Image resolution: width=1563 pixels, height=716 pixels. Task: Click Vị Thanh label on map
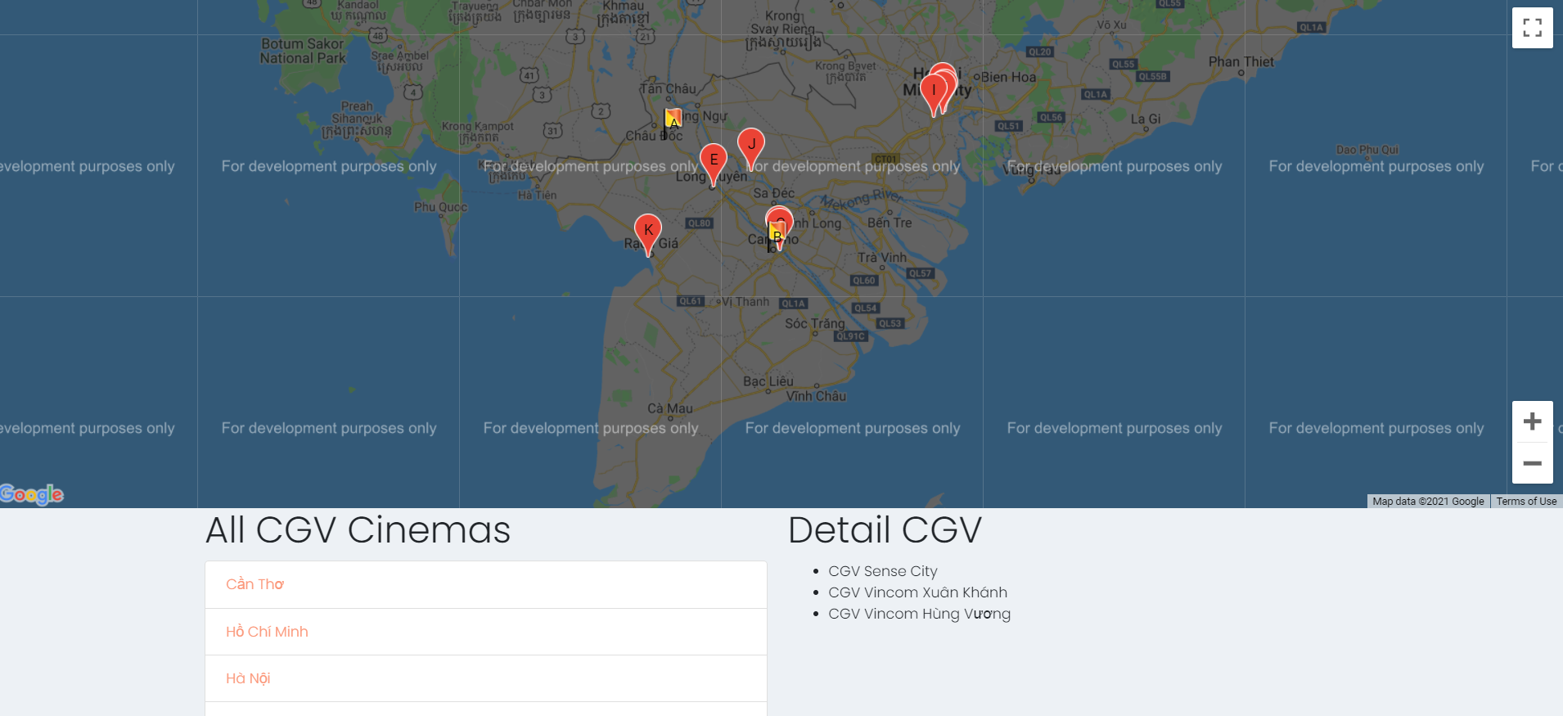pos(745,302)
